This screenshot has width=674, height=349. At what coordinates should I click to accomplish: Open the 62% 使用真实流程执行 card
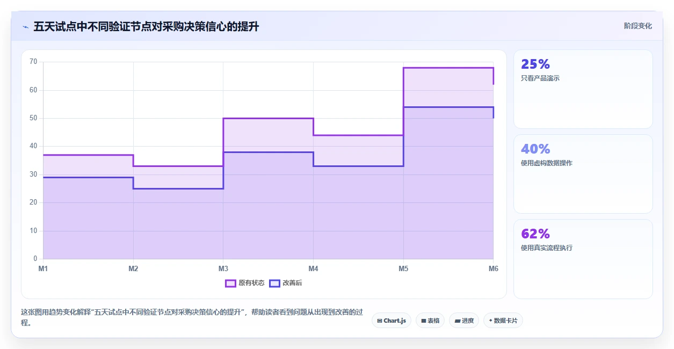(x=583, y=259)
